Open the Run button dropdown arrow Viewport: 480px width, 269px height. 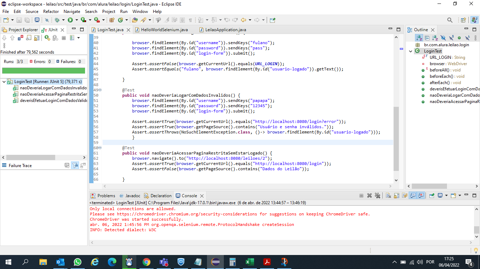click(77, 20)
